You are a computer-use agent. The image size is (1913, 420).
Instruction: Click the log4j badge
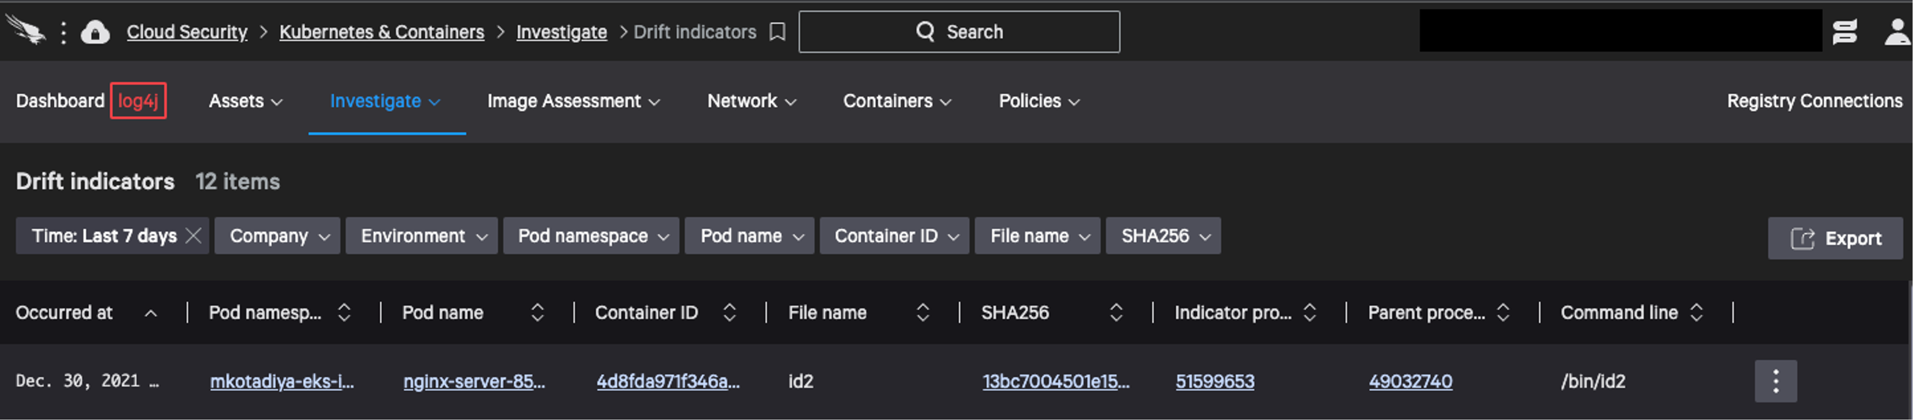138,101
